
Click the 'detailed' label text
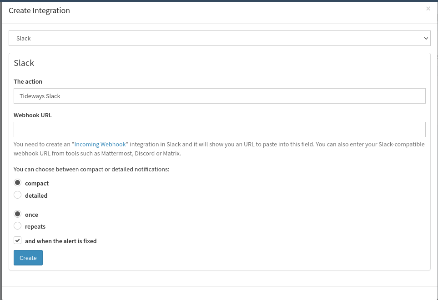point(36,195)
